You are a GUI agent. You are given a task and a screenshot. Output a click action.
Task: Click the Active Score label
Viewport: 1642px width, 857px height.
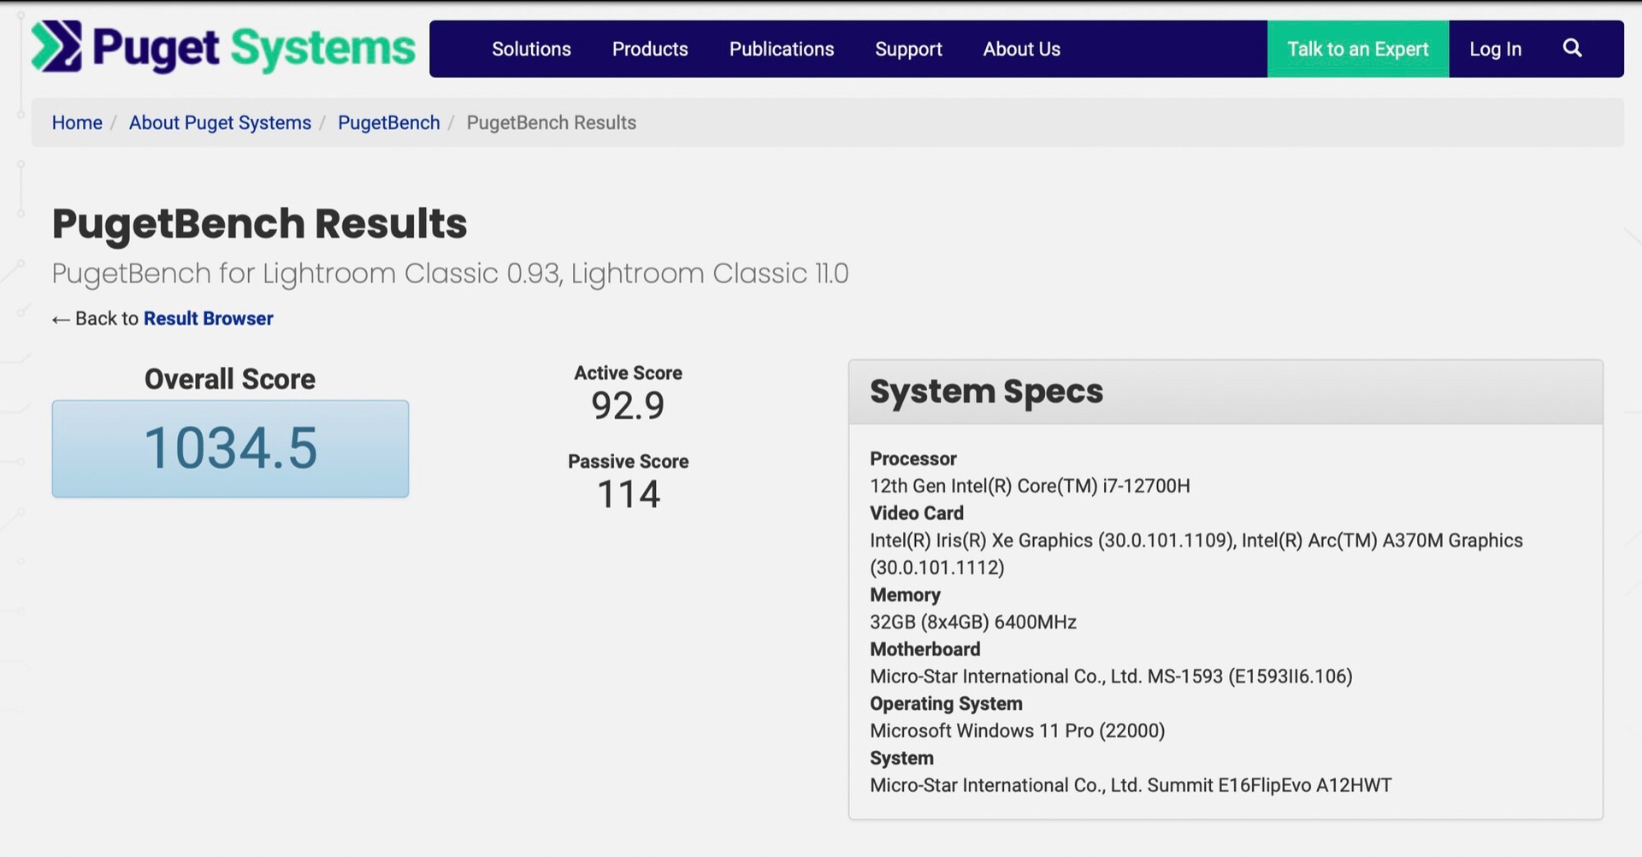628,373
